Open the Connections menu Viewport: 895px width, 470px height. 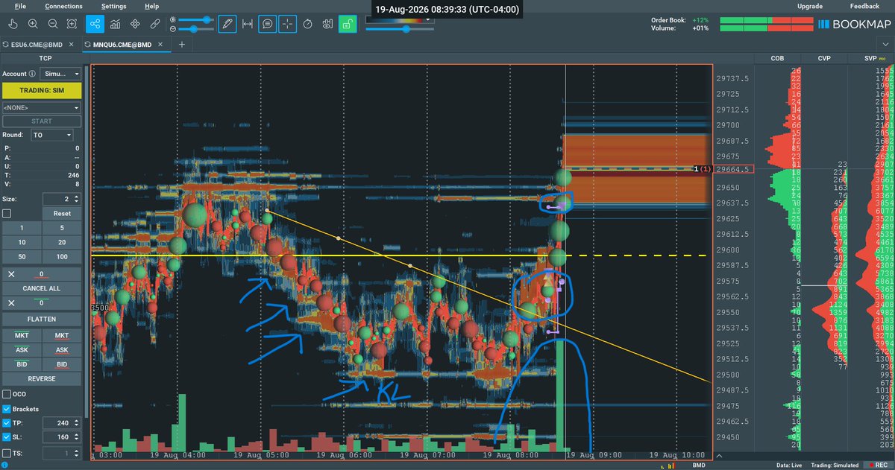[x=64, y=6]
